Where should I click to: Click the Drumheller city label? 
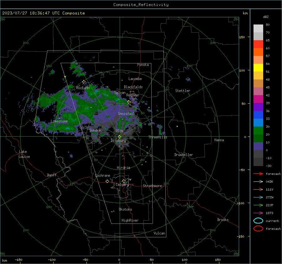coord(184,155)
